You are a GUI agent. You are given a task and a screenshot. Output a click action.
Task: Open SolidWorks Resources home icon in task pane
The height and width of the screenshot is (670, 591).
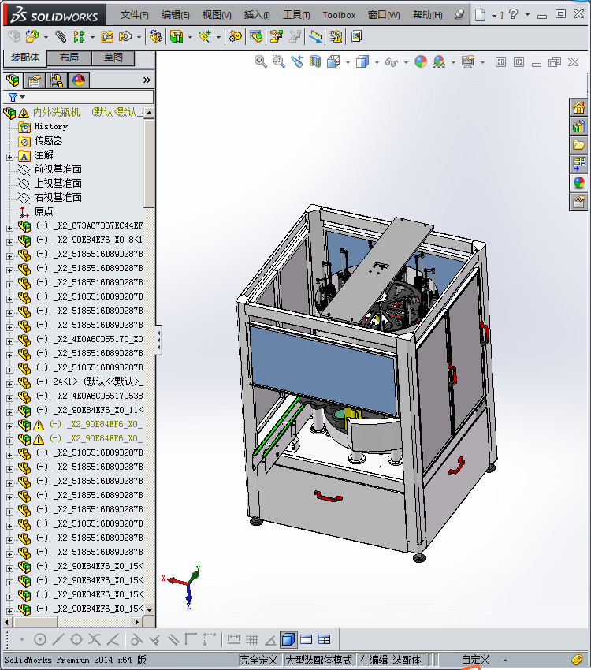tap(579, 108)
